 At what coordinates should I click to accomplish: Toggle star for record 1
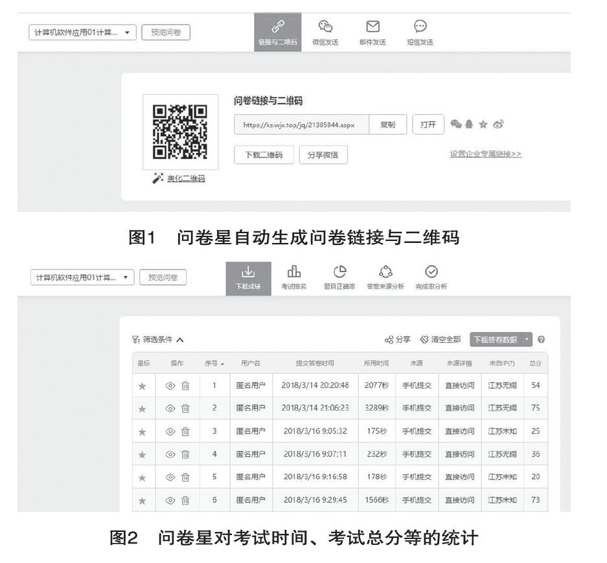(x=143, y=386)
